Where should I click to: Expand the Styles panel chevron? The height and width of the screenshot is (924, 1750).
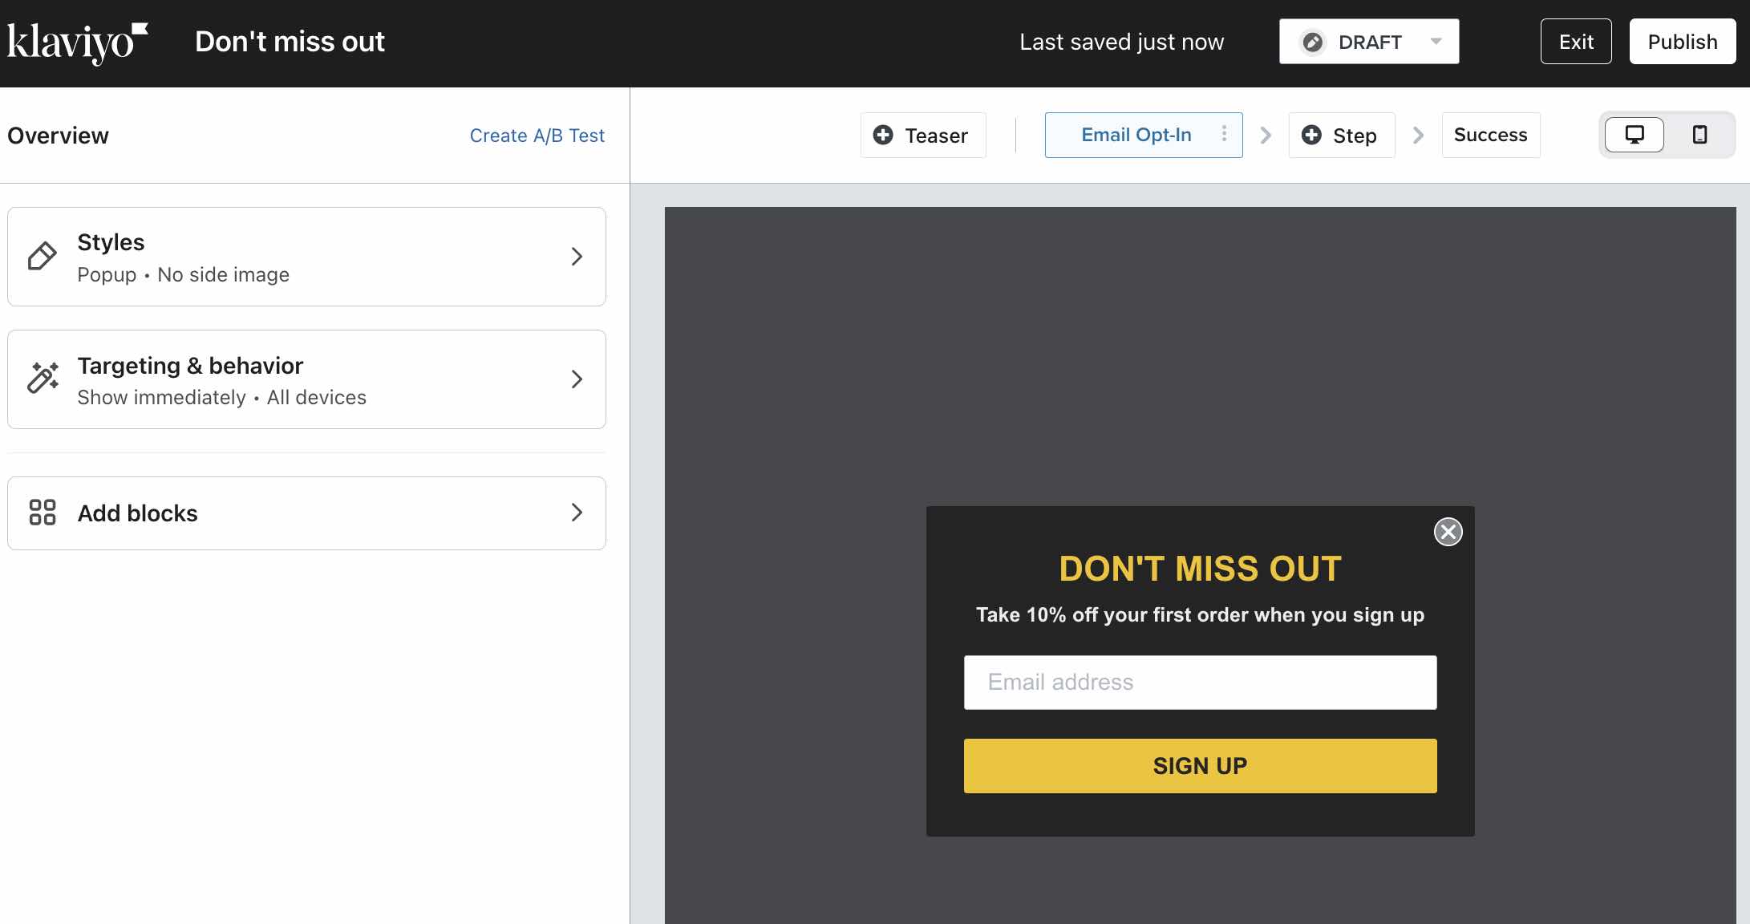(x=574, y=256)
